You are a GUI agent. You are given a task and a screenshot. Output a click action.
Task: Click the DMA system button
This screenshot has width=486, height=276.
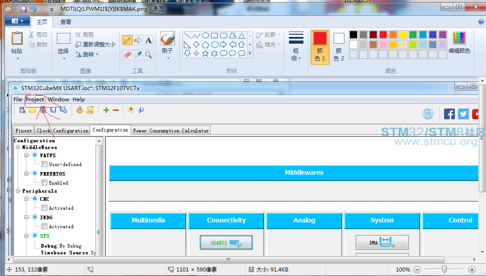382,243
